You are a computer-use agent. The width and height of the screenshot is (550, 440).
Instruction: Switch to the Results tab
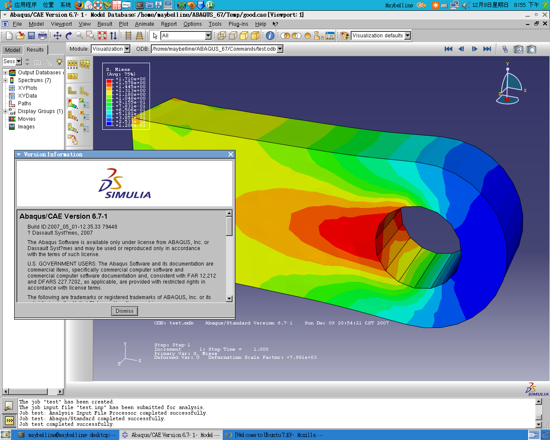coord(35,50)
